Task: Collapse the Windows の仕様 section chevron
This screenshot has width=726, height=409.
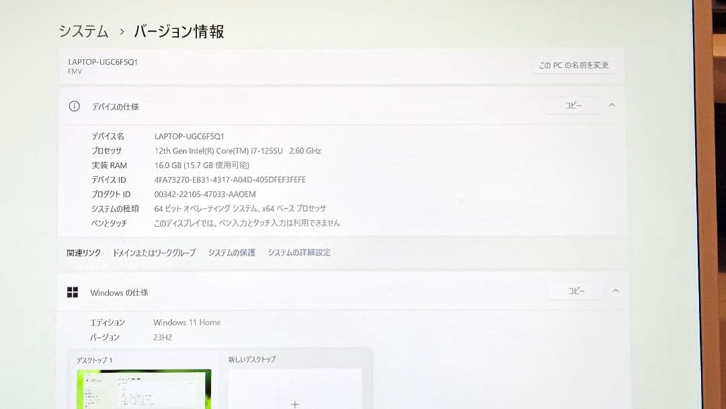Action: click(x=615, y=291)
